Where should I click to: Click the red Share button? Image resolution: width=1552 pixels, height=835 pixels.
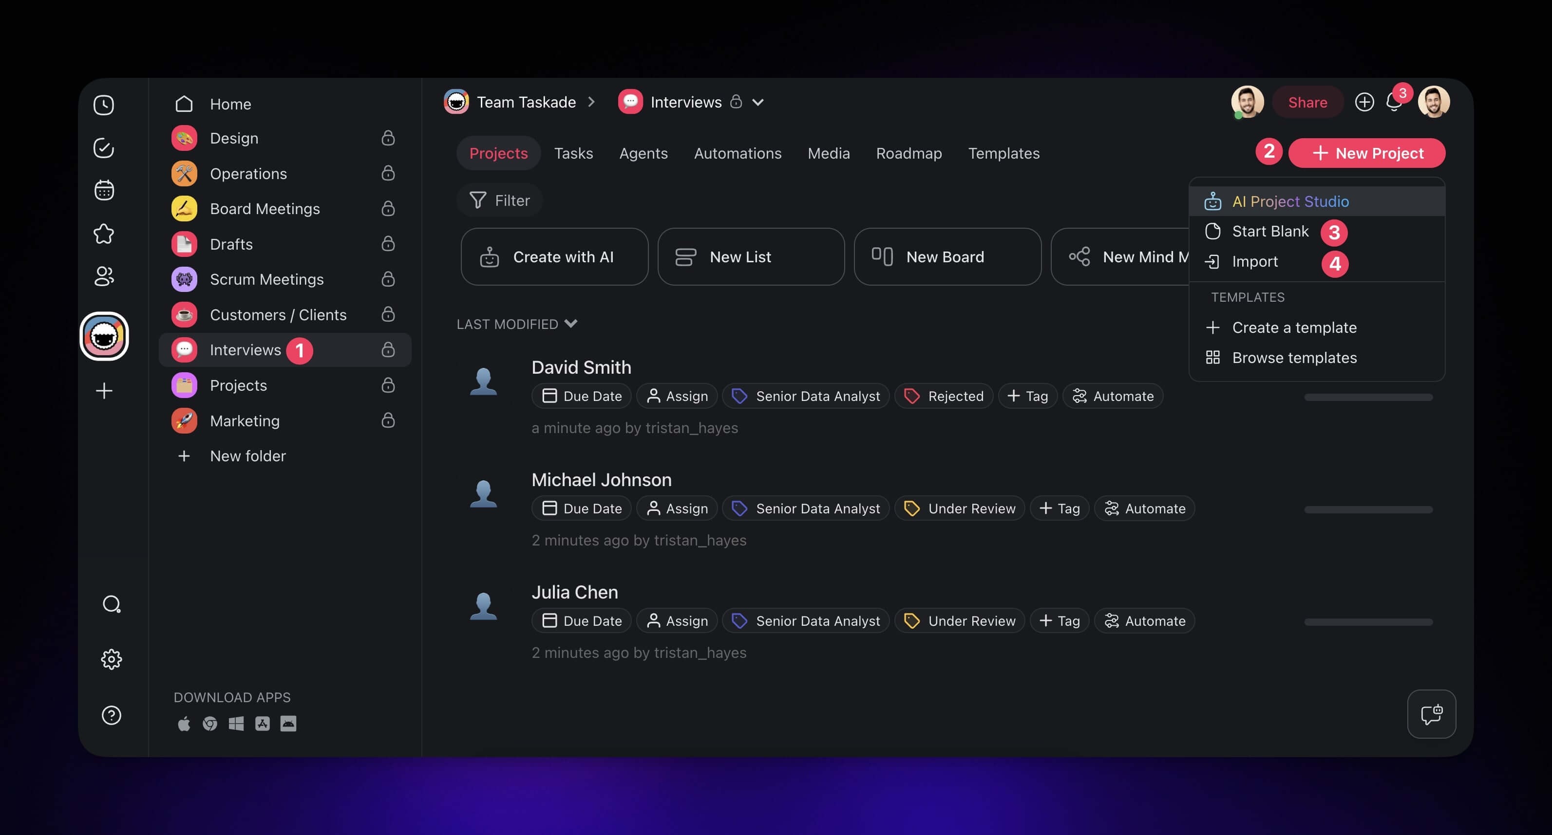point(1307,102)
